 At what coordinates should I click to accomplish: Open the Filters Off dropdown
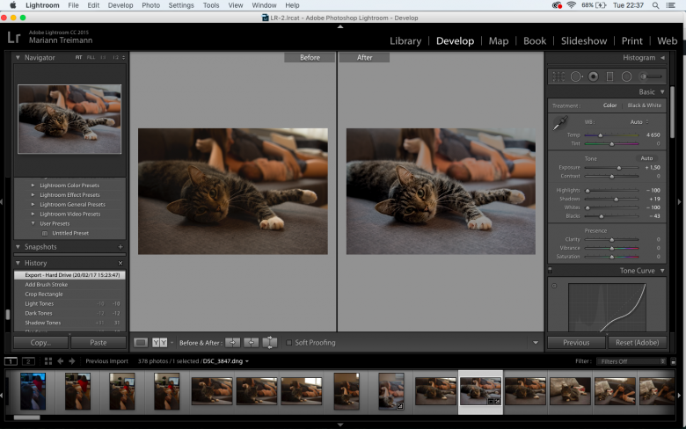pos(632,361)
